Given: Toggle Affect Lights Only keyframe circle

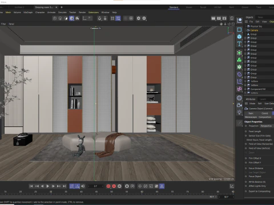Looking at the screenshot, I should [245, 186].
